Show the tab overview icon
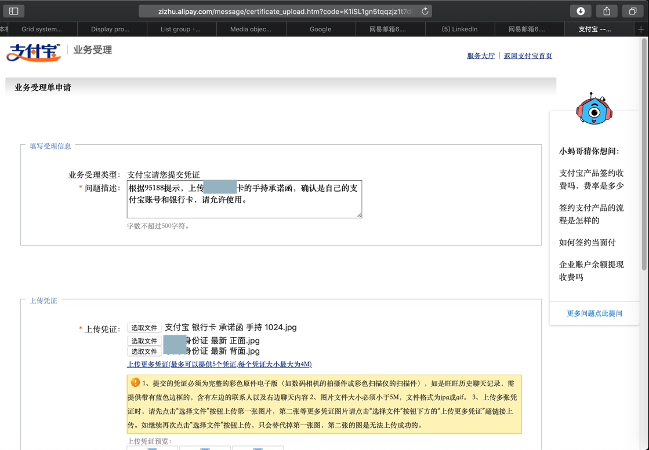Viewport: 649px width, 450px height. coord(633,11)
